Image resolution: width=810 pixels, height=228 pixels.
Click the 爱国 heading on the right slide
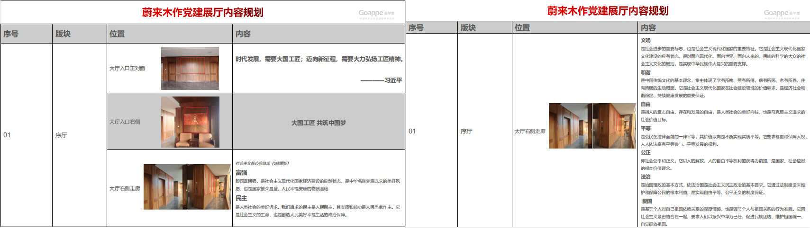coord(646,201)
